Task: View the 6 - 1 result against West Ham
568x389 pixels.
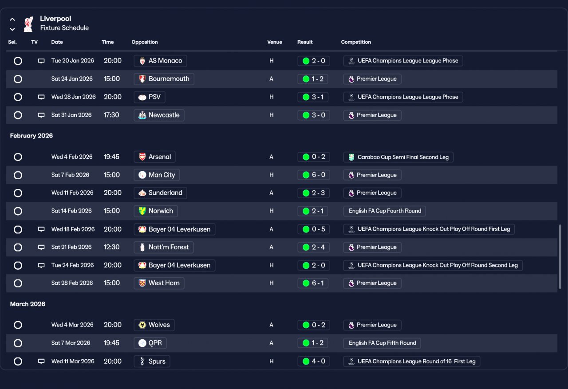Action: coord(313,283)
